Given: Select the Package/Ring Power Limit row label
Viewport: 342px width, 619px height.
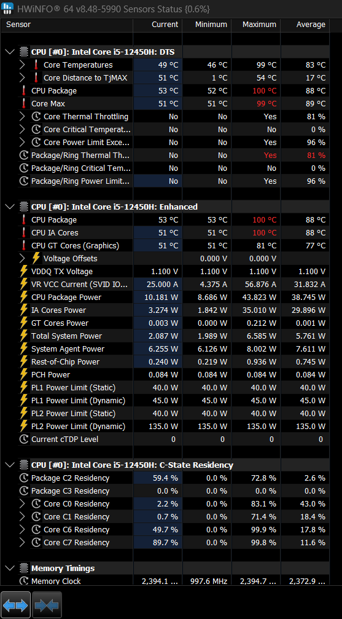Looking at the screenshot, I should click(80, 181).
